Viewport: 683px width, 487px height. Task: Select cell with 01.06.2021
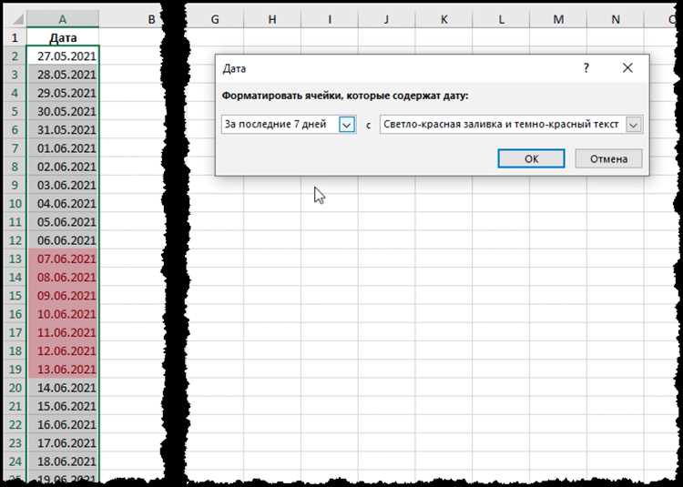tap(63, 148)
